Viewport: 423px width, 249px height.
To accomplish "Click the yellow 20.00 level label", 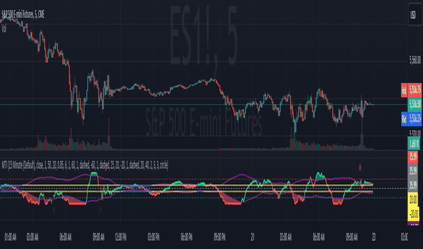I will click(413, 200).
